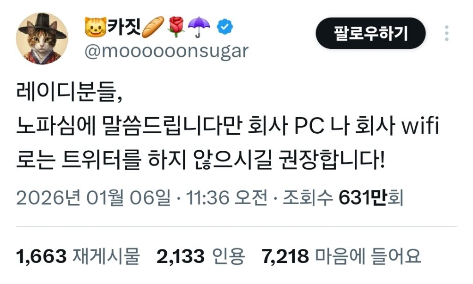Click the tweet line mentioning 회사 PC
473x284 pixels.
[x=227, y=125]
